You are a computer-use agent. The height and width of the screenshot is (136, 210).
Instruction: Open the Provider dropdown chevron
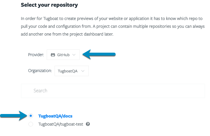(x=74, y=55)
